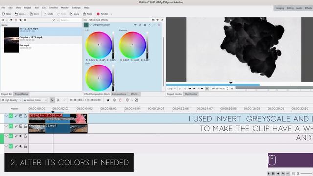Select the razor cut tool

58,100
